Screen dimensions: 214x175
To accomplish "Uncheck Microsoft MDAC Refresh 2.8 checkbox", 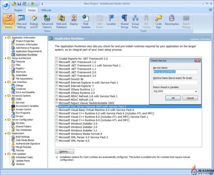I will tap(57, 99).
